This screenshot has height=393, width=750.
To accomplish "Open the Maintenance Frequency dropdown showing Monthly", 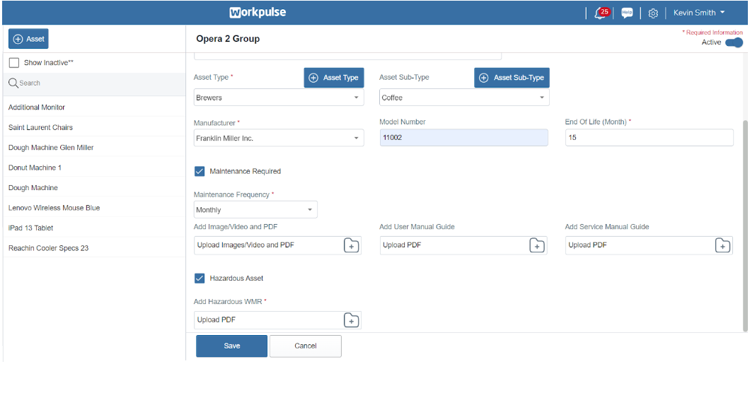I will tap(255, 210).
